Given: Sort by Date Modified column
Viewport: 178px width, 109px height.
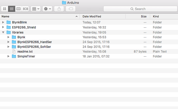Looking at the screenshot, I should pyautogui.click(x=103, y=16).
